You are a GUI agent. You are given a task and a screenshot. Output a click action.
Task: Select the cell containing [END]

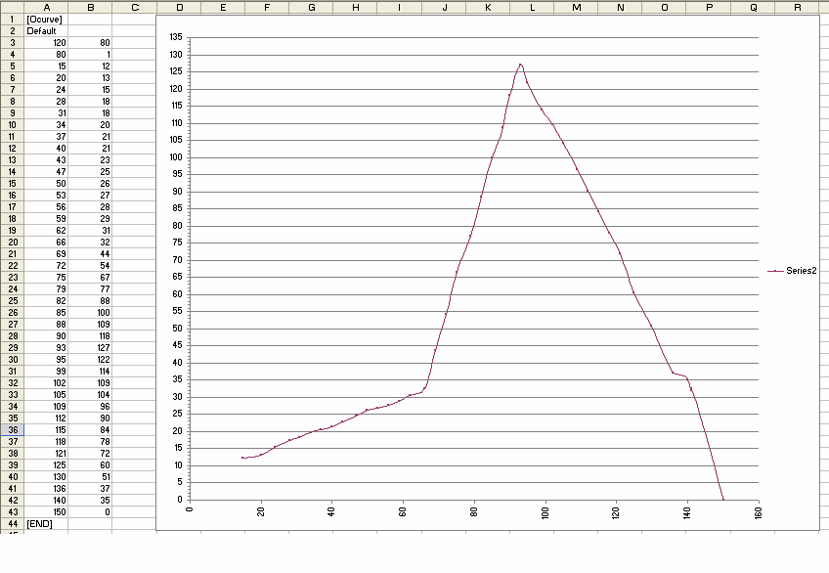[46, 524]
